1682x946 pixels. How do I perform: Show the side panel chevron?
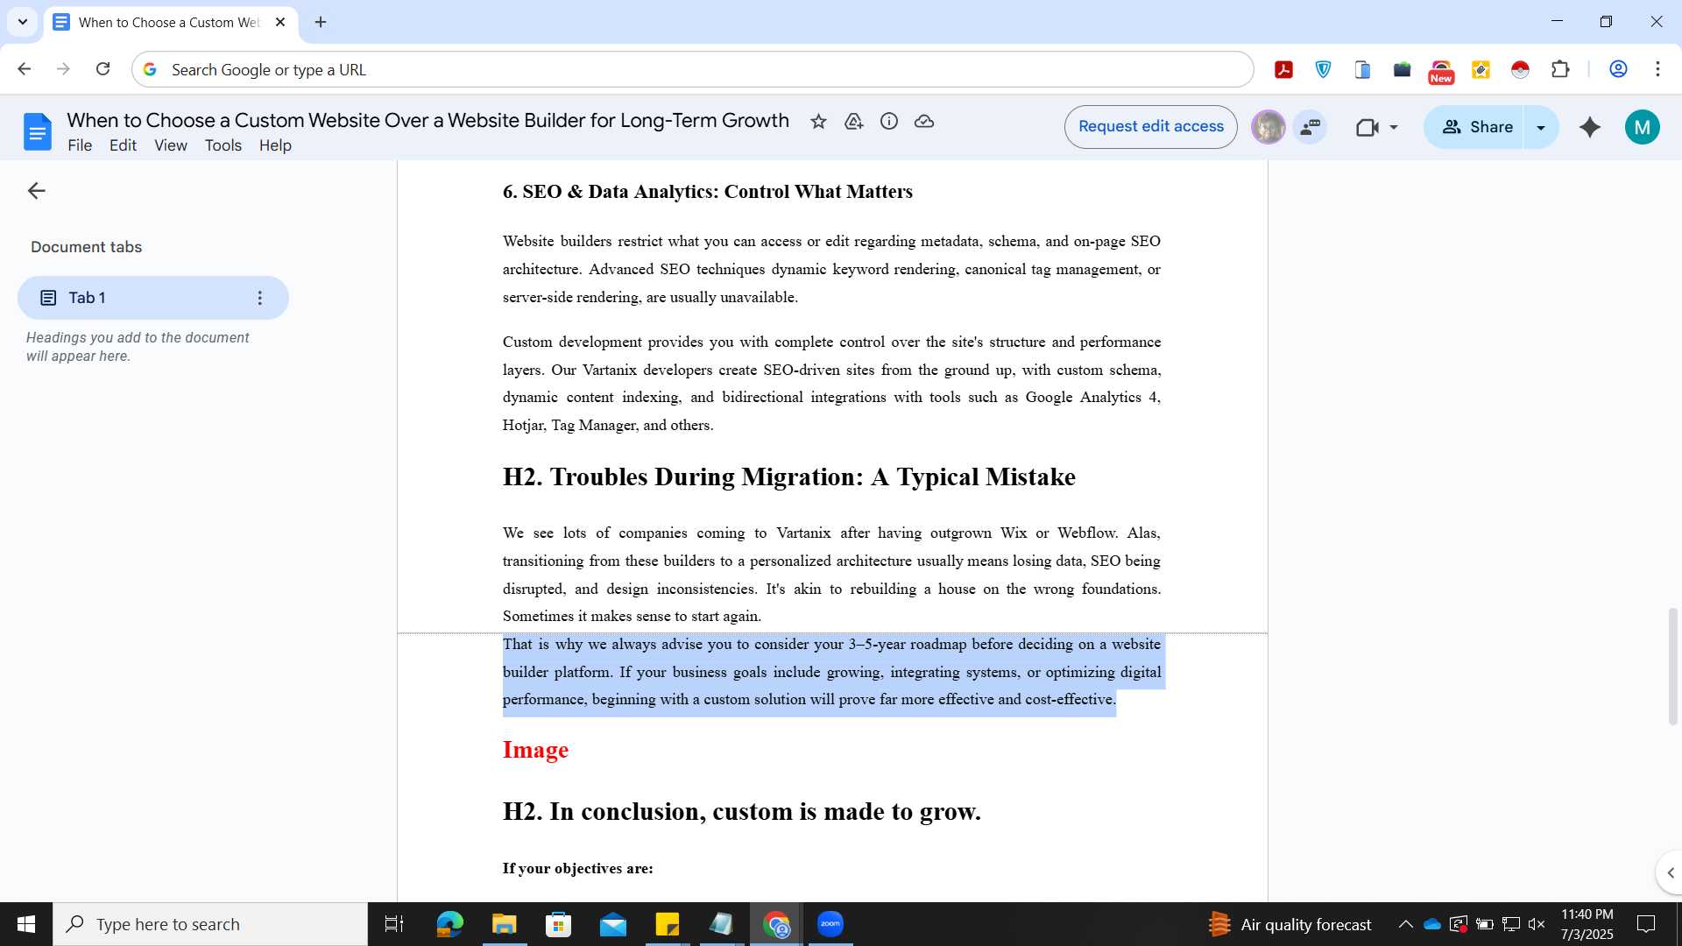click(1670, 872)
